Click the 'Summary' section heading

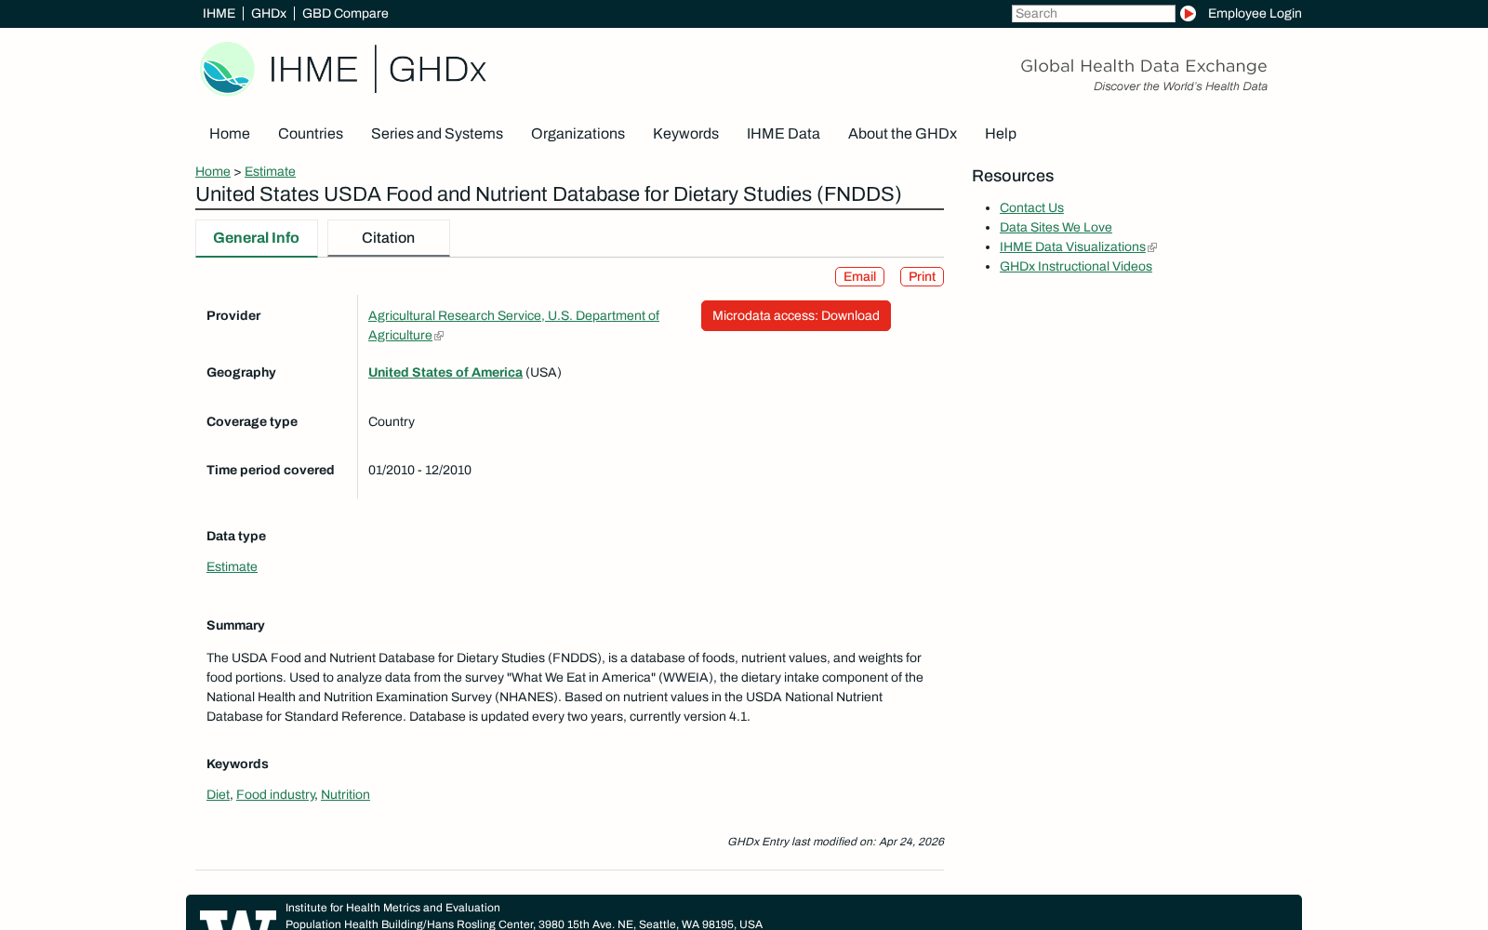pos(235,625)
